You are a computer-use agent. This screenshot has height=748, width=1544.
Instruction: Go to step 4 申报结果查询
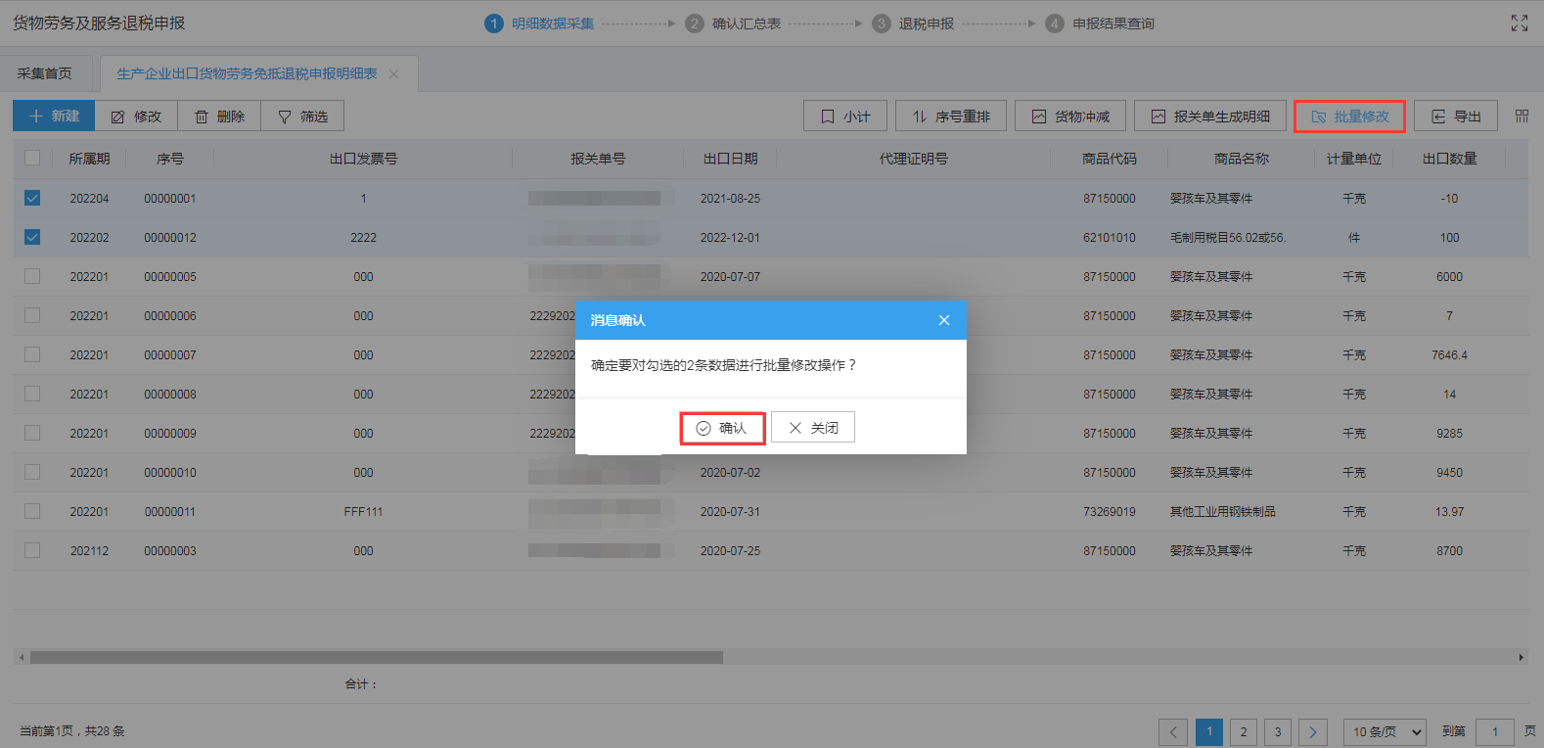tap(1100, 23)
